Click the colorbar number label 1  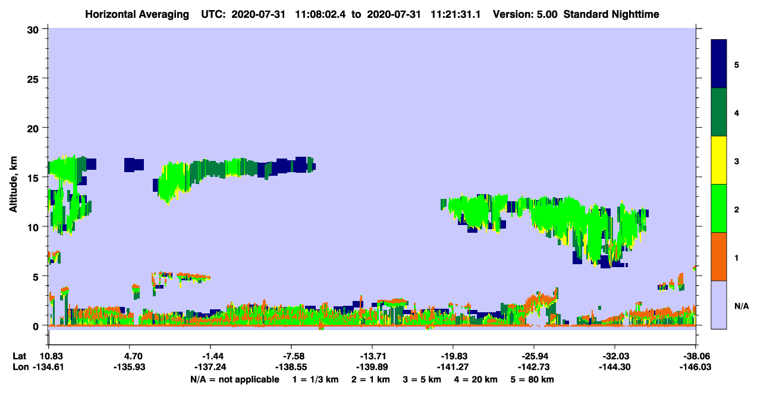point(737,258)
